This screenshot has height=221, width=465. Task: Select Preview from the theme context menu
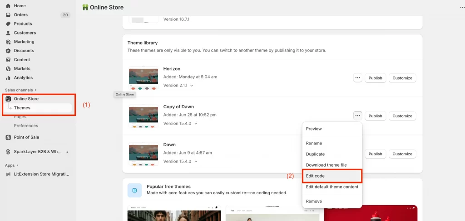pyautogui.click(x=332, y=129)
